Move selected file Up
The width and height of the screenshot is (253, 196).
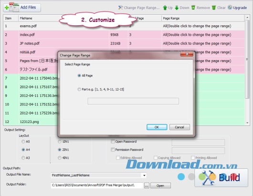(x=168, y=8)
